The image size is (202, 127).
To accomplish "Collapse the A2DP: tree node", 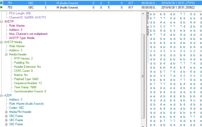I will pos(2,95).
